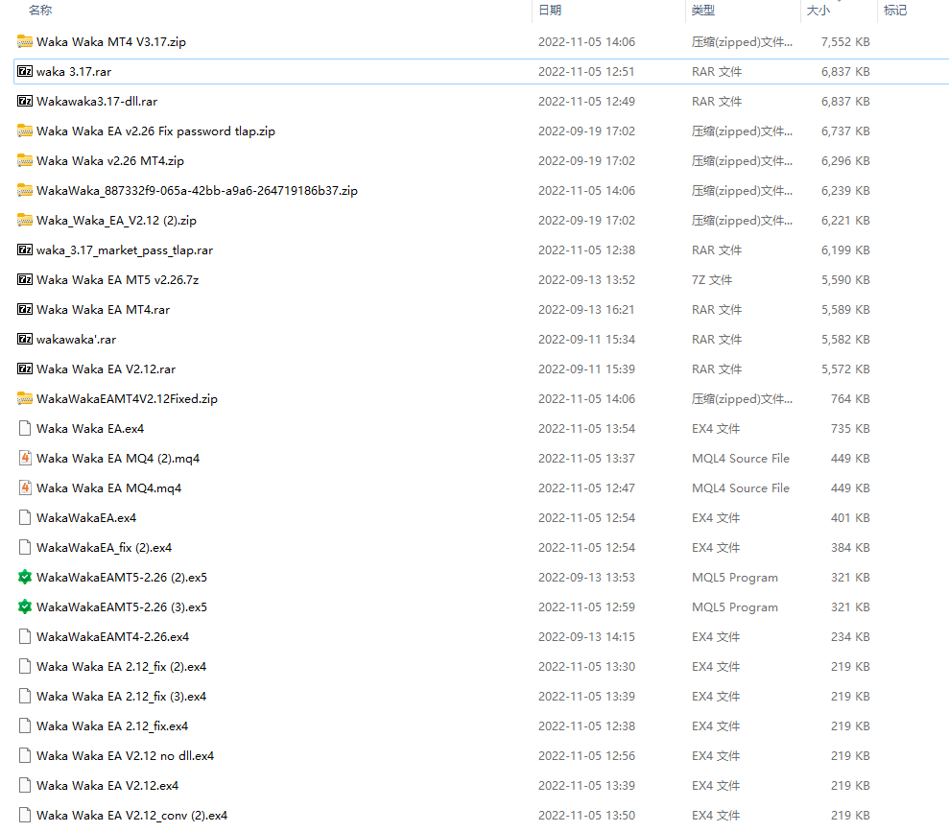Viewport: 949px width, 832px height.
Task: Sort files by the 名称 column header
Action: point(40,11)
